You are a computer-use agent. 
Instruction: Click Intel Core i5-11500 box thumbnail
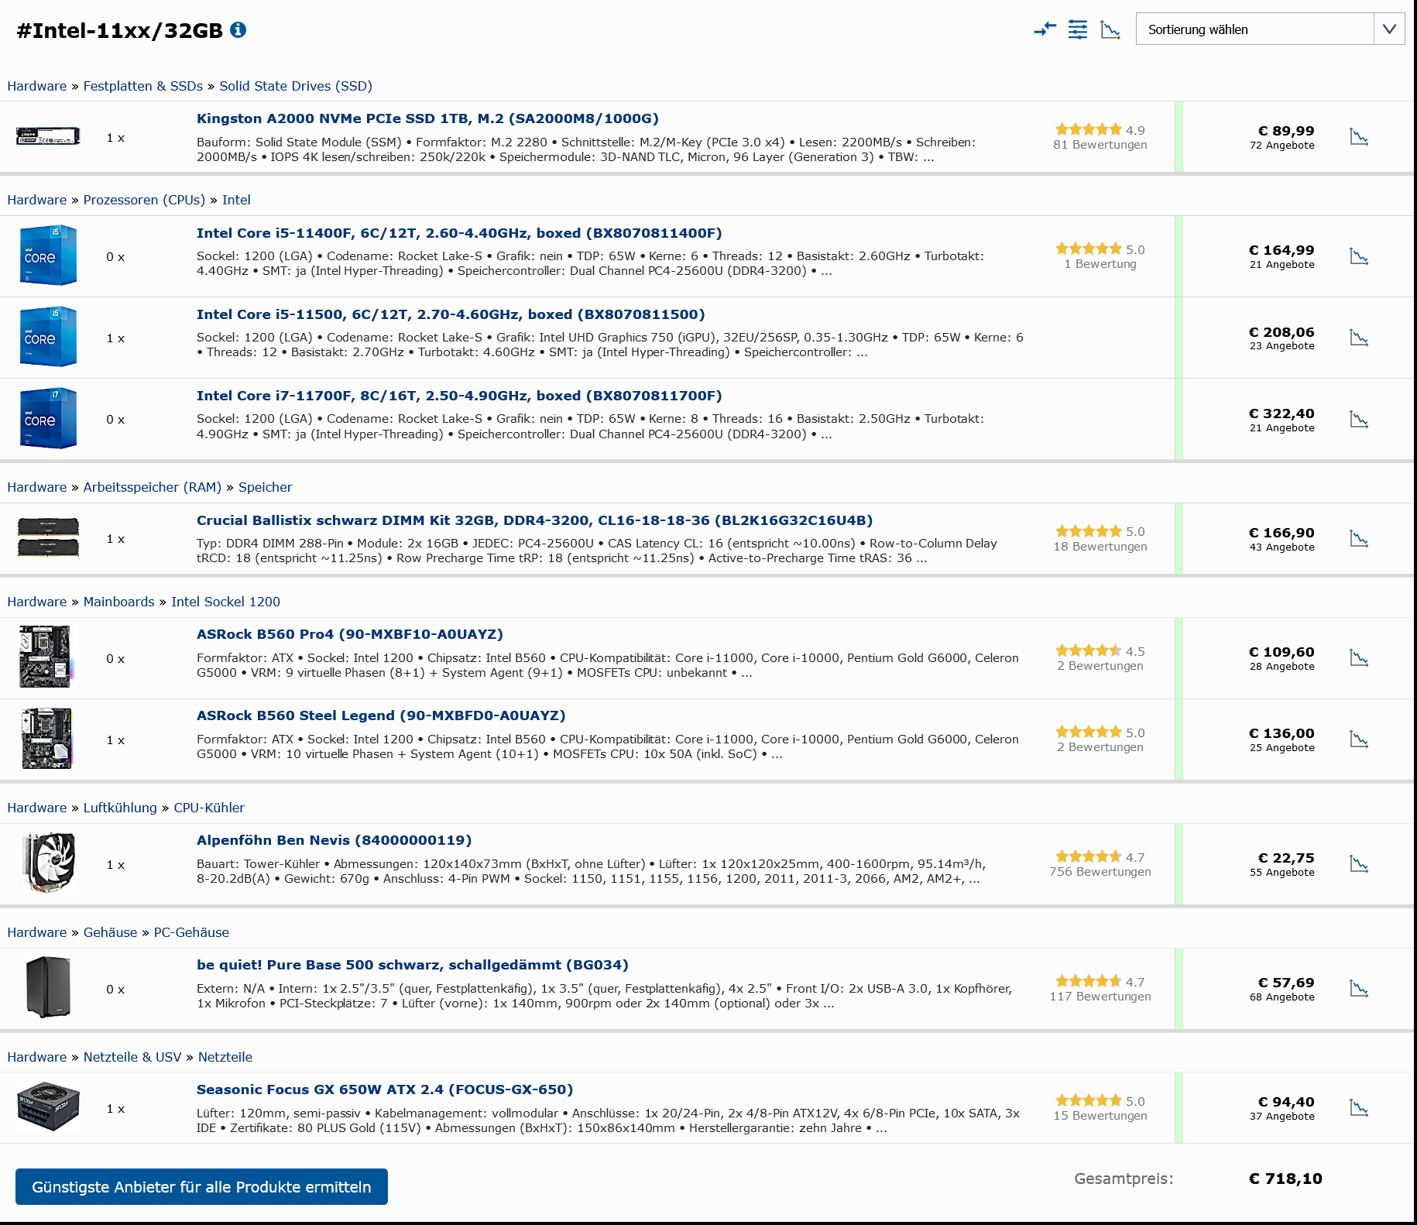click(x=48, y=337)
